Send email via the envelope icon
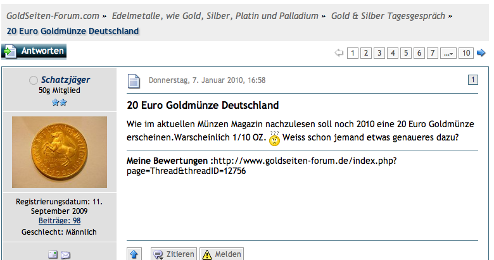Screen dimensions: 494x260 coord(65,255)
